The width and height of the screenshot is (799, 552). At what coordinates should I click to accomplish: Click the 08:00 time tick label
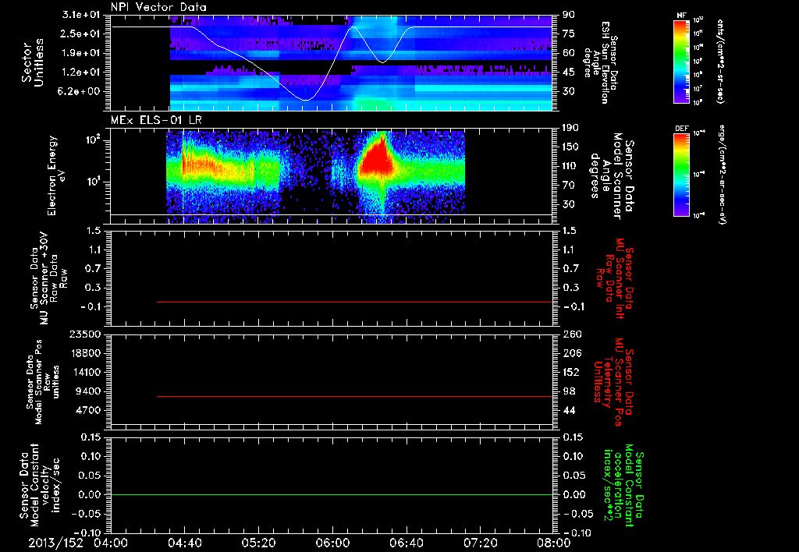coord(554,543)
